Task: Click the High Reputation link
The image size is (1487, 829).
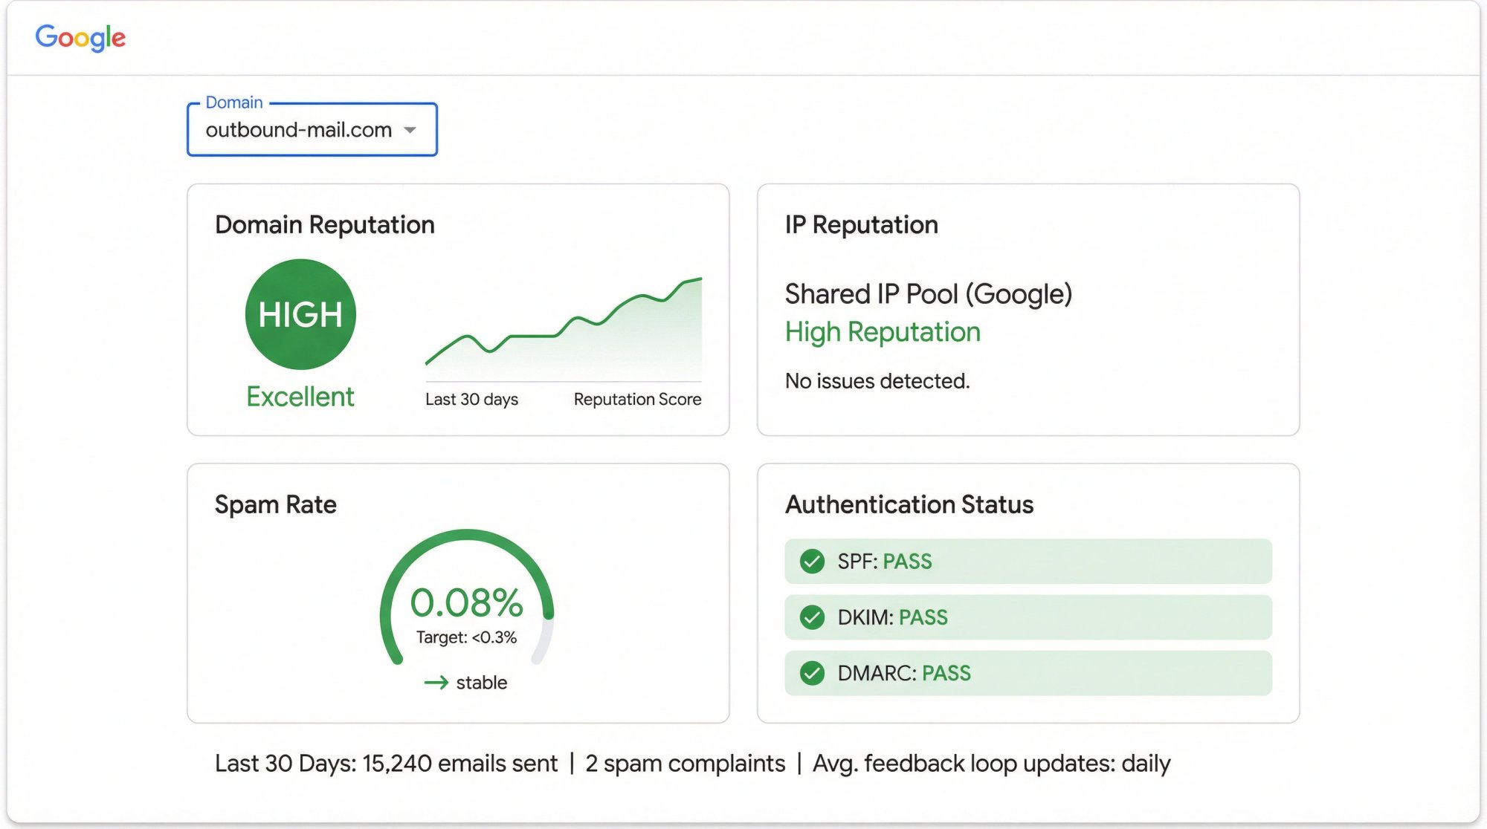Action: click(883, 331)
